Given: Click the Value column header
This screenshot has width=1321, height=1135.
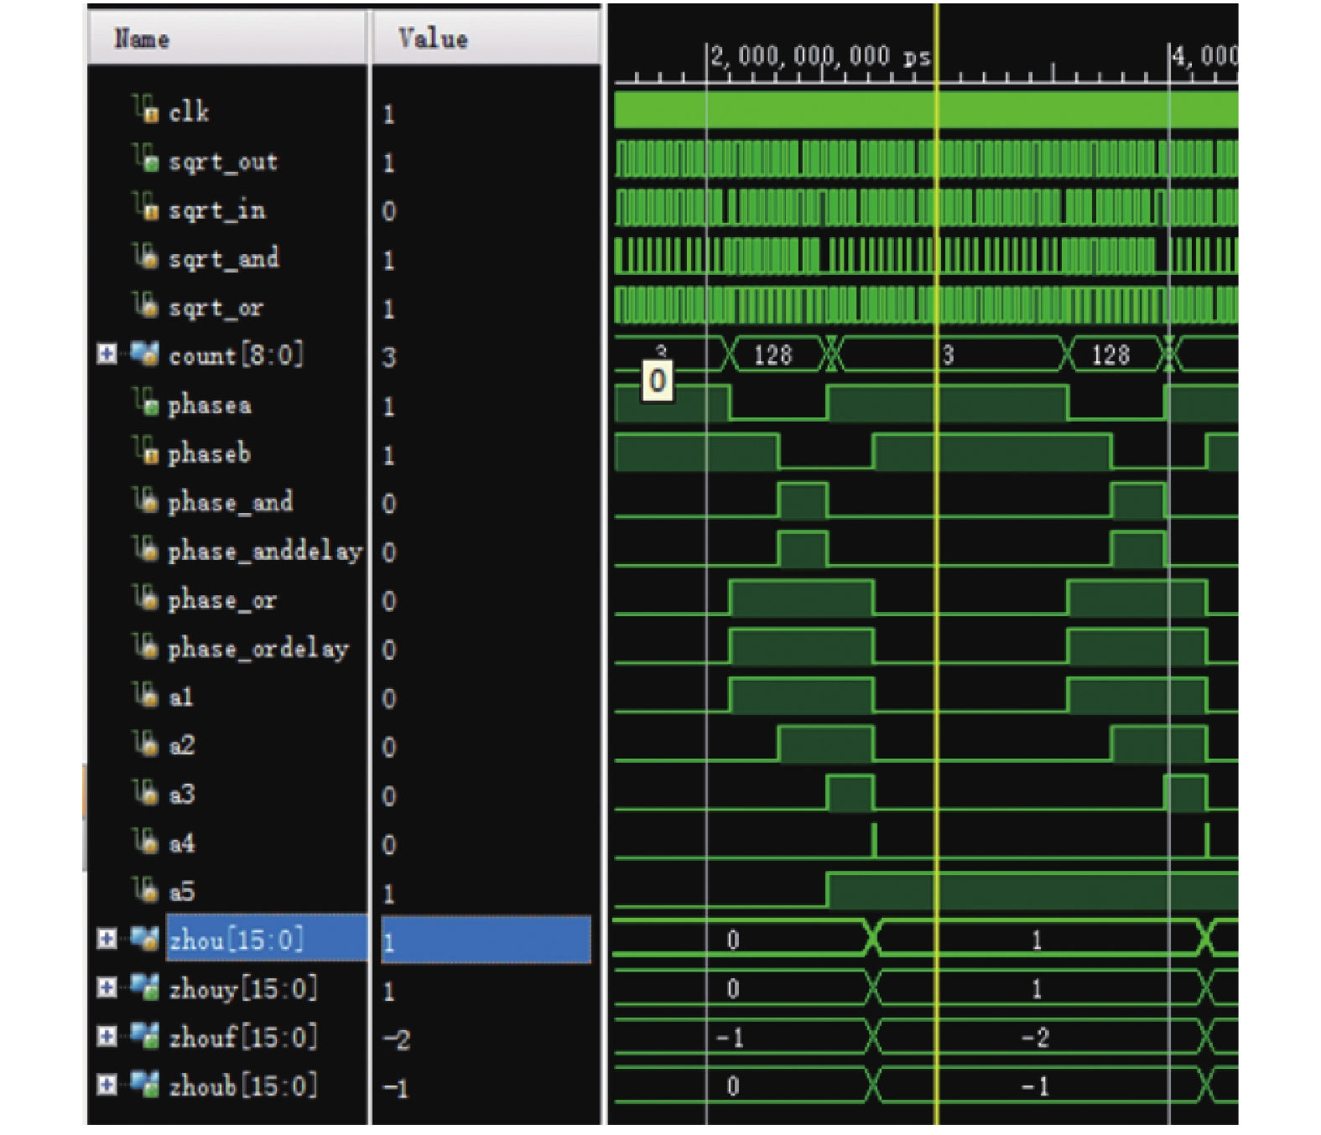Looking at the screenshot, I should coord(433,39).
